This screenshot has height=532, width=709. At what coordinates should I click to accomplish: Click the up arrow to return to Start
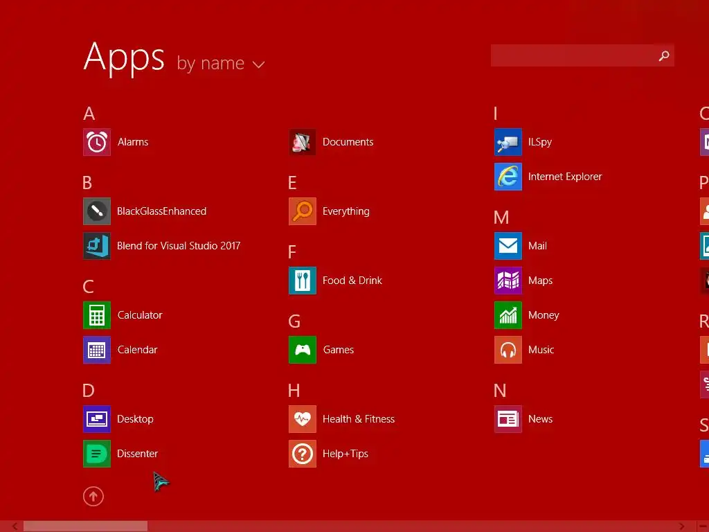click(93, 496)
